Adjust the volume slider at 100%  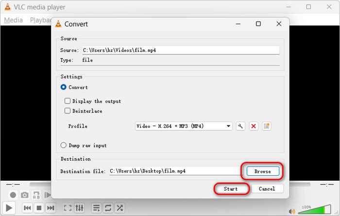(314, 209)
